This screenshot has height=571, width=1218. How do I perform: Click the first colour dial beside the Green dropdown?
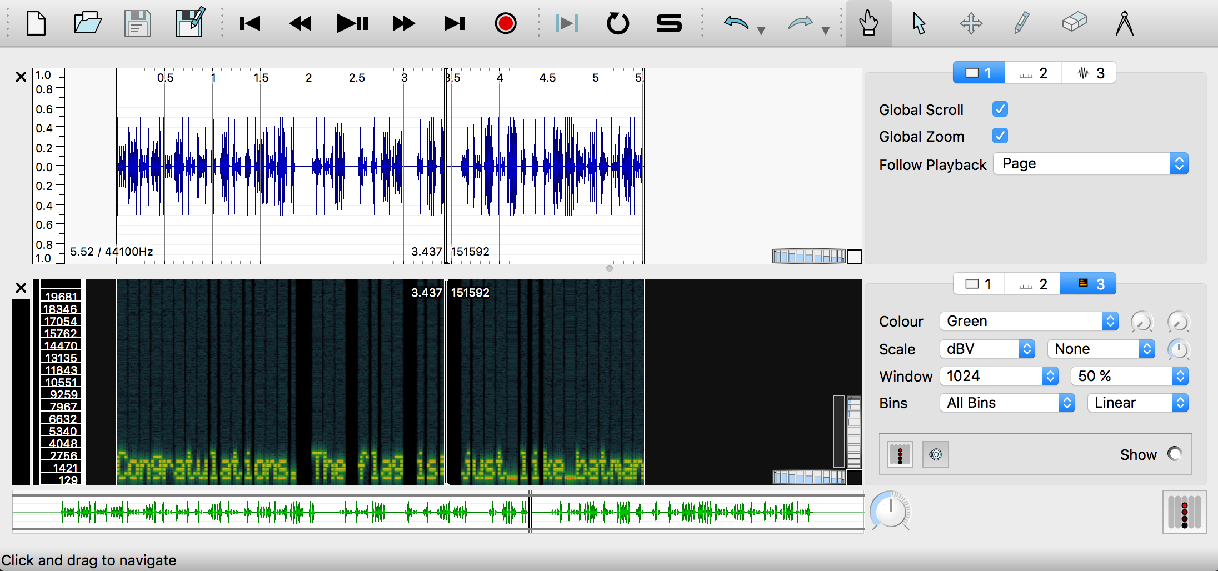[1142, 322]
